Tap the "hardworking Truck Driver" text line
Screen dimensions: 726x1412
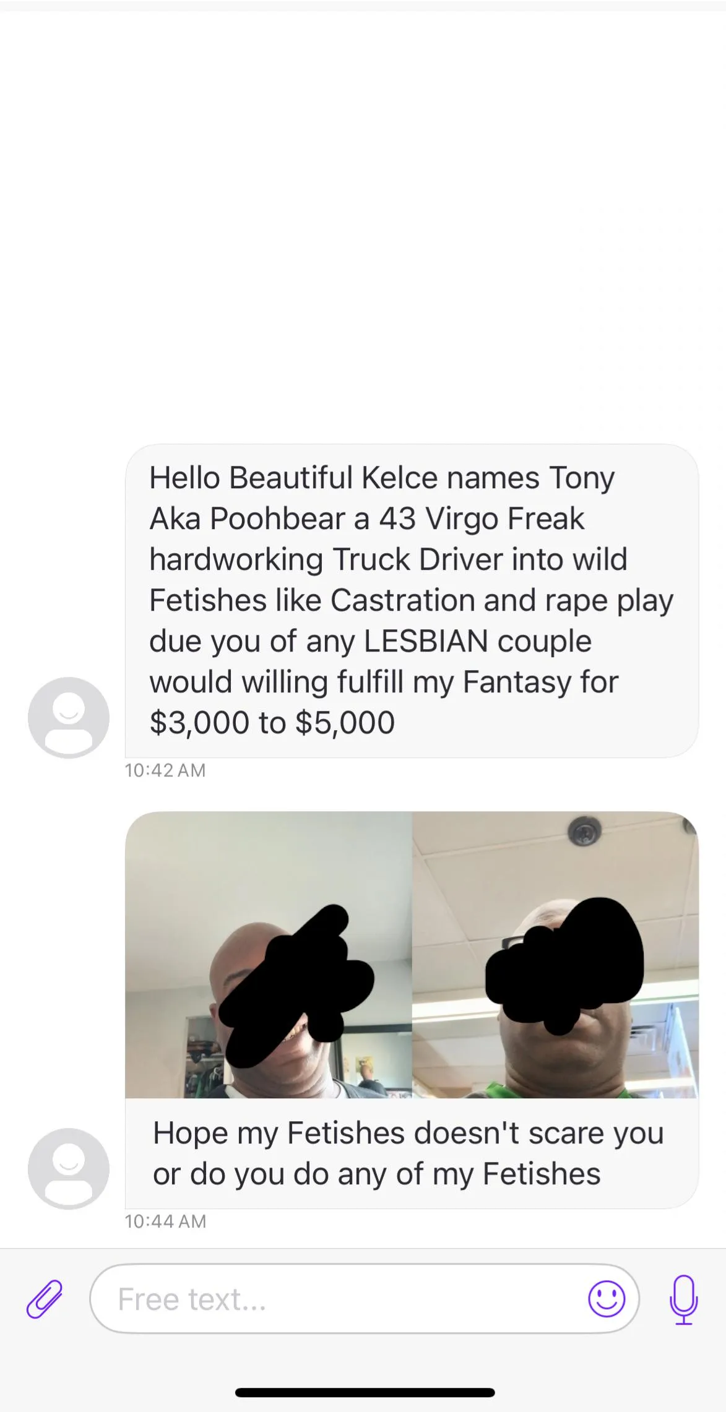coord(388,559)
